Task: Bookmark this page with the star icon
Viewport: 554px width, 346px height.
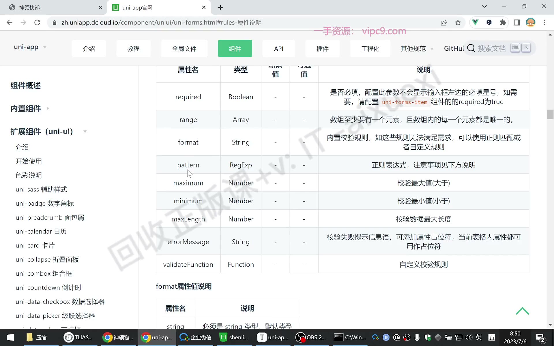Action: click(458, 22)
